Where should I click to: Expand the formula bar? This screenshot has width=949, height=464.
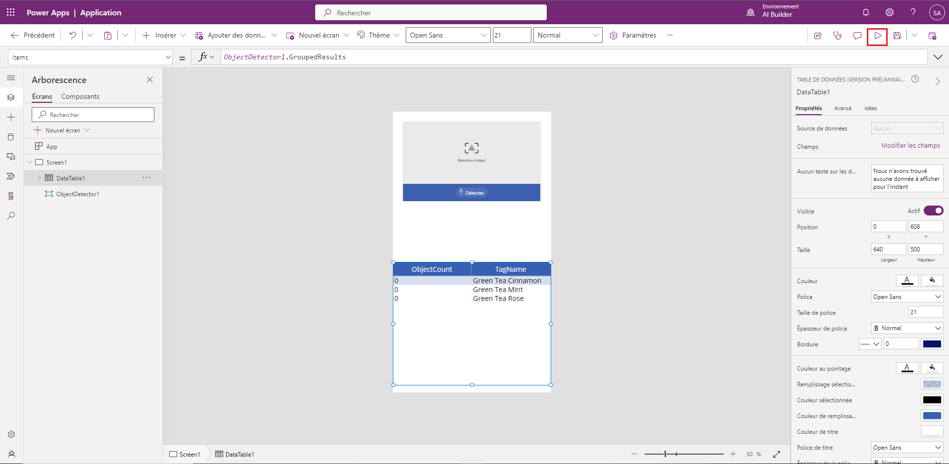[x=938, y=57]
